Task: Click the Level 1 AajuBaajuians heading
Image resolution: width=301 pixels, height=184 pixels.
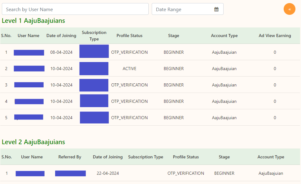Action: (33, 21)
